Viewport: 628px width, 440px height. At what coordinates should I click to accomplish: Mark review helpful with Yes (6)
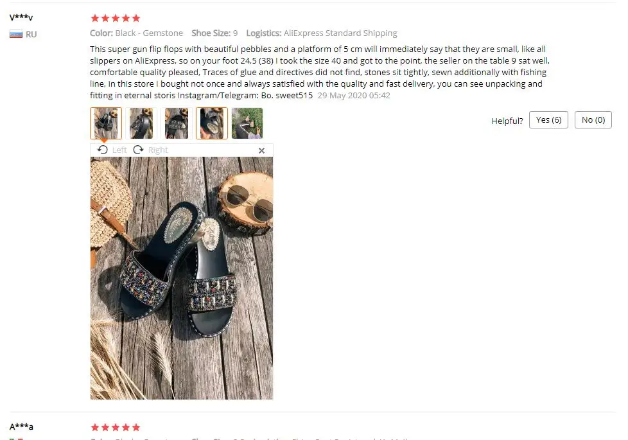pyautogui.click(x=548, y=120)
